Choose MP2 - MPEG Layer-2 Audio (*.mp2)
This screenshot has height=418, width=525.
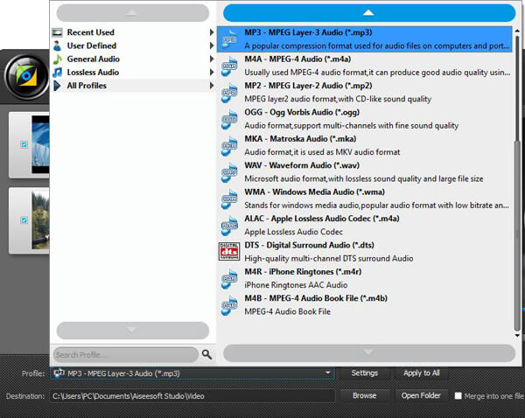[x=365, y=93]
